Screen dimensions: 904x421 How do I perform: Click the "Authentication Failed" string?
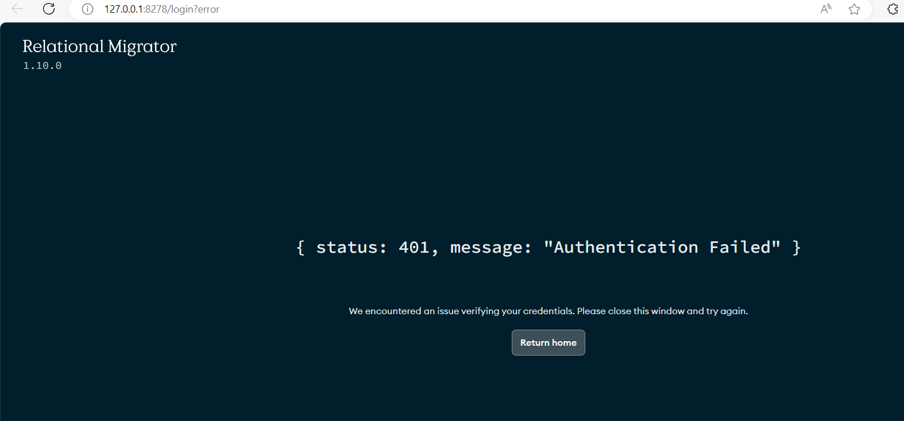(662, 247)
